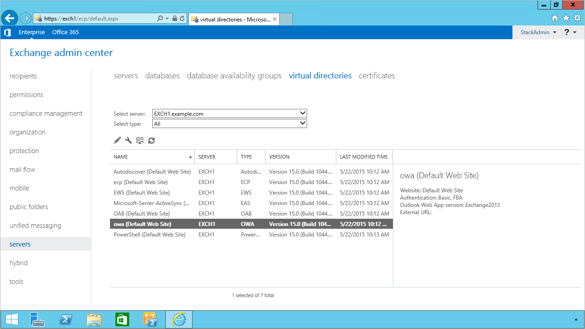Click the Refresh list icon
Screen dimensions: 585x329
click(151, 141)
